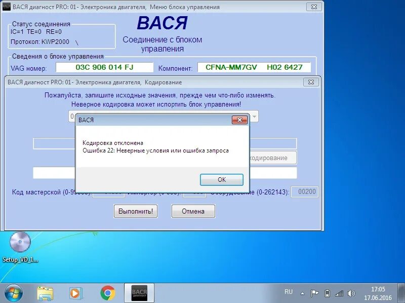Click the Show desktop strip
Viewport: 405px width, 303px height.
pyautogui.click(x=401, y=293)
